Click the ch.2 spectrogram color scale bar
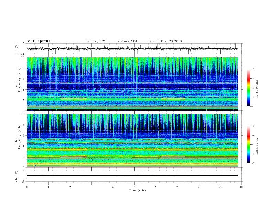The height and width of the screenshot is (210, 272). click(248, 145)
